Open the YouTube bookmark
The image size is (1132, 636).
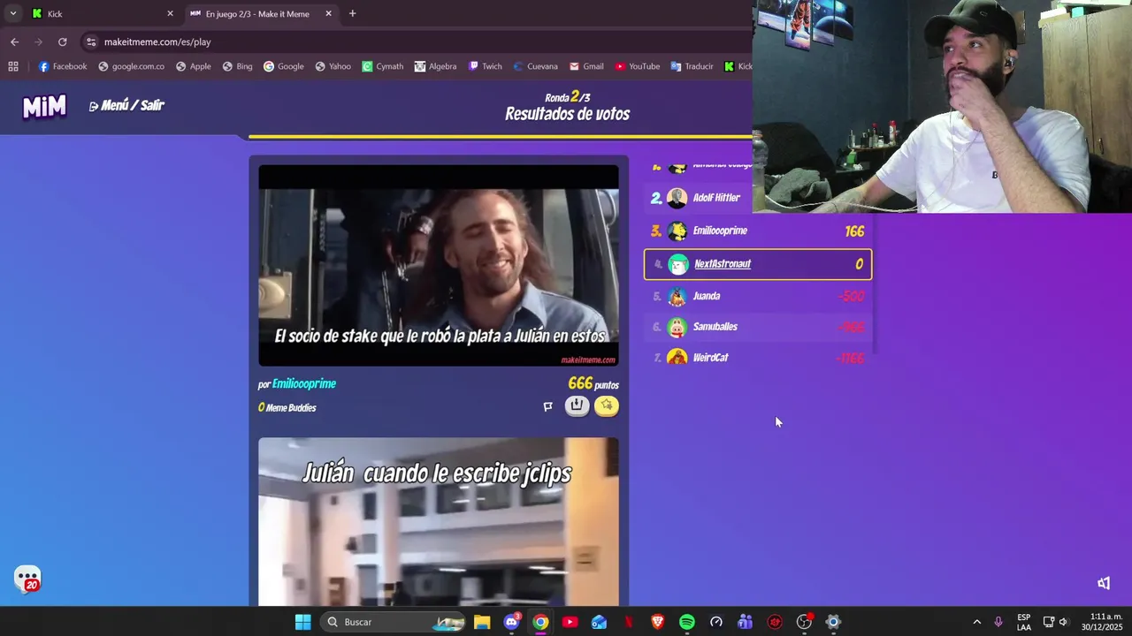pos(637,66)
